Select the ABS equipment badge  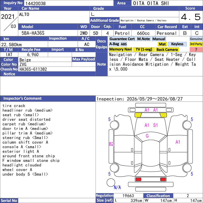click(x=124, y=44)
